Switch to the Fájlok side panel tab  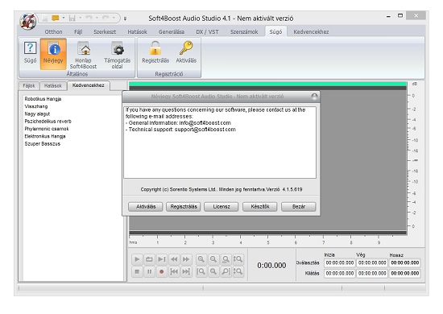[29, 86]
